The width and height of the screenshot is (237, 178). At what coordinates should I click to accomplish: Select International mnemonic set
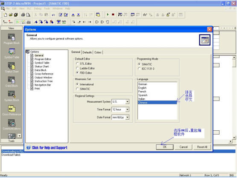77,84
